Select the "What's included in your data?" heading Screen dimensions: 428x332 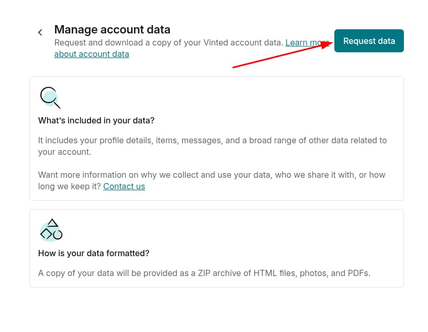[x=96, y=120]
